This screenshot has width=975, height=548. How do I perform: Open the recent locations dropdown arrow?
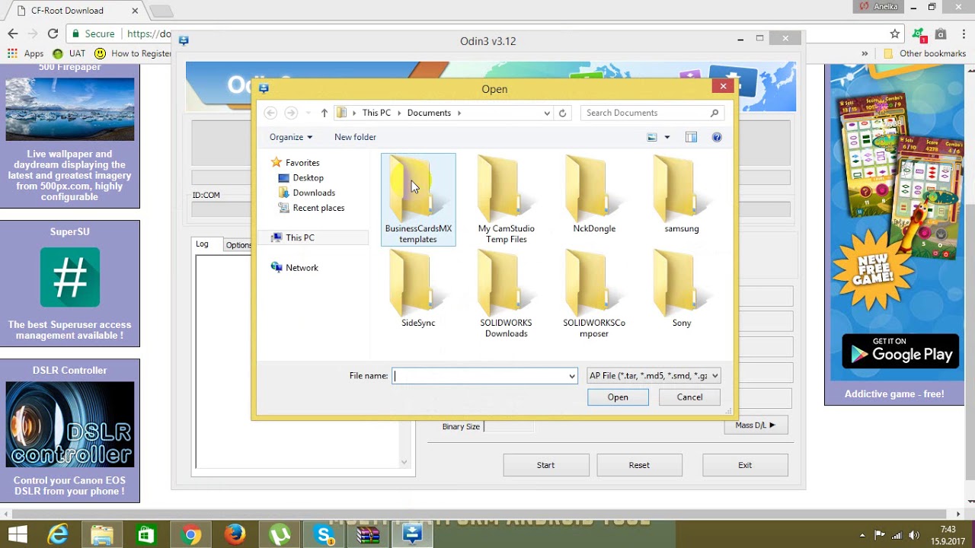(x=308, y=113)
